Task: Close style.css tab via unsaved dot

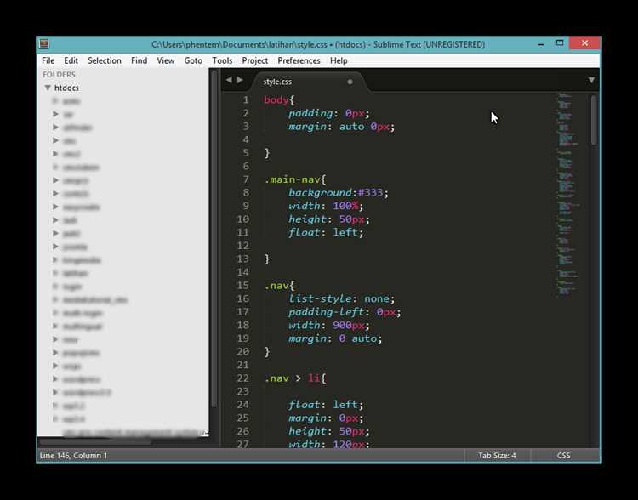Action: (x=350, y=82)
